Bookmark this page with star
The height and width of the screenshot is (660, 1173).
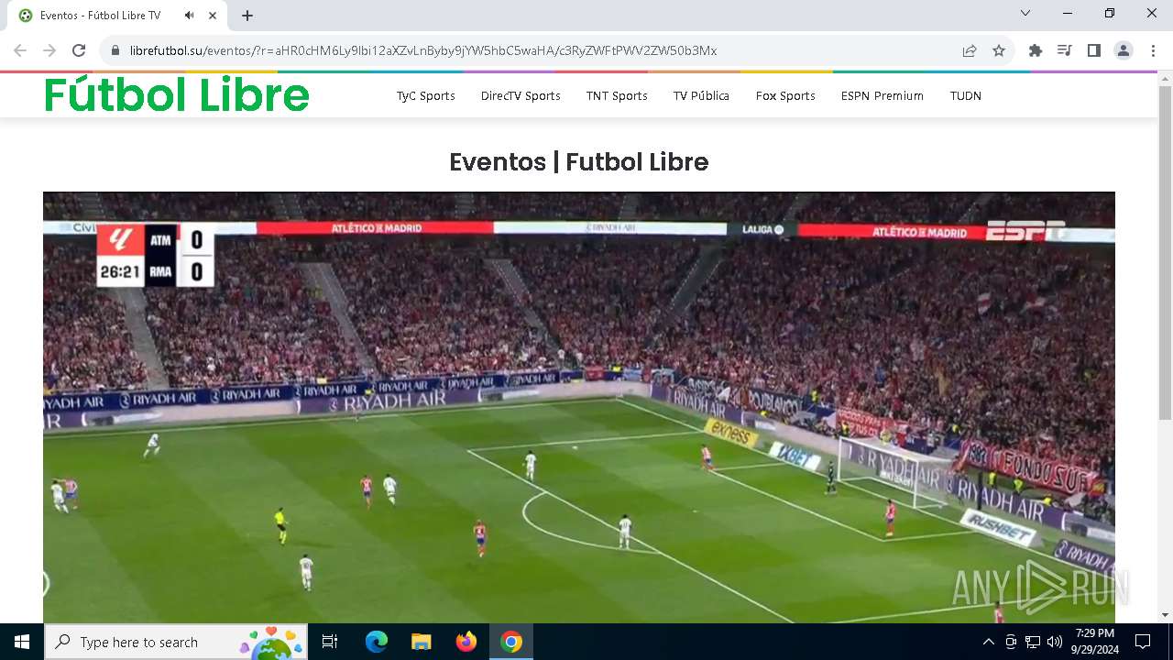pyautogui.click(x=999, y=50)
